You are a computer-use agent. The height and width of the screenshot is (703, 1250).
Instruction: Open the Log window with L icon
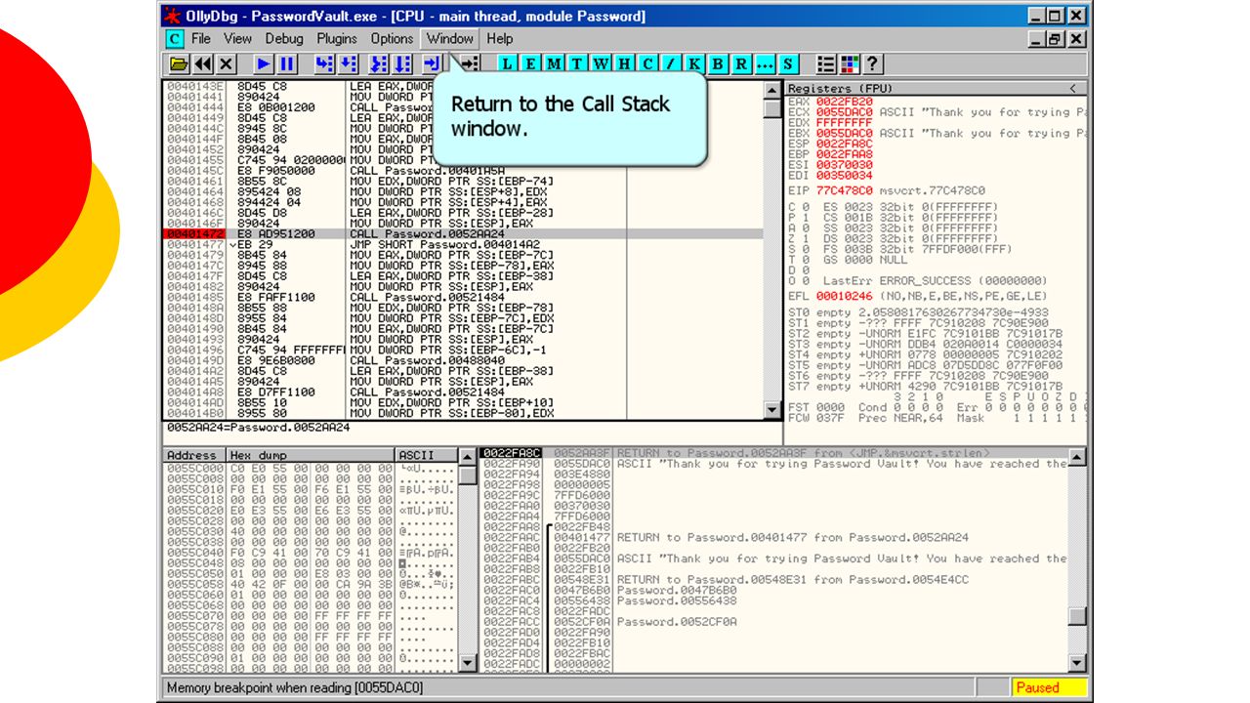click(x=507, y=63)
